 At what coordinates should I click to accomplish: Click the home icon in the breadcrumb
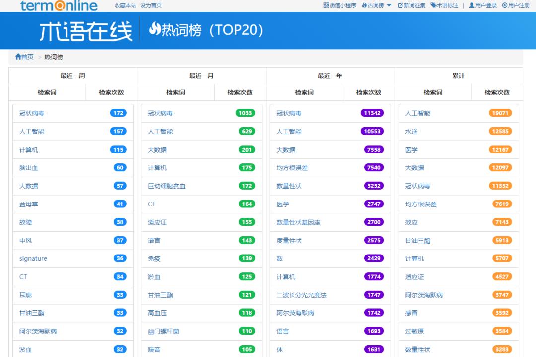[18, 57]
